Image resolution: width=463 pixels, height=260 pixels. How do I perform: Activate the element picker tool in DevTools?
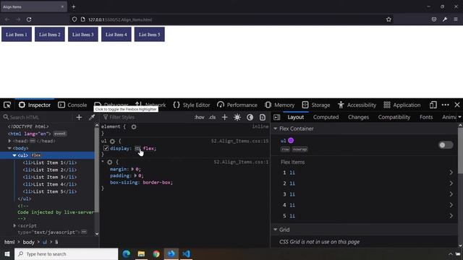(x=7, y=105)
